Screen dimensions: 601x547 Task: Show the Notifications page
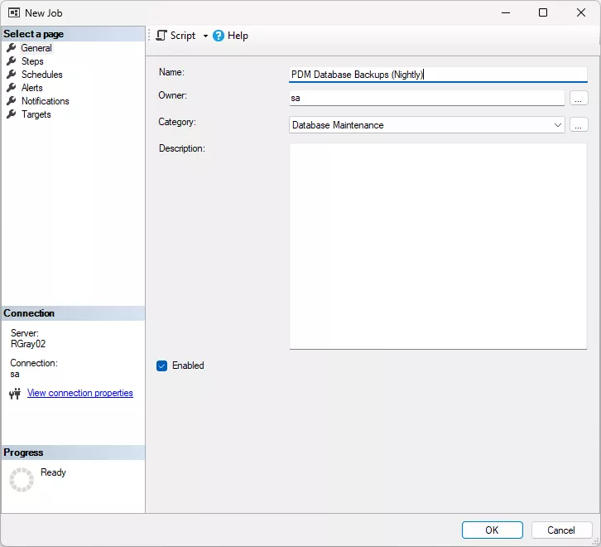(x=46, y=101)
